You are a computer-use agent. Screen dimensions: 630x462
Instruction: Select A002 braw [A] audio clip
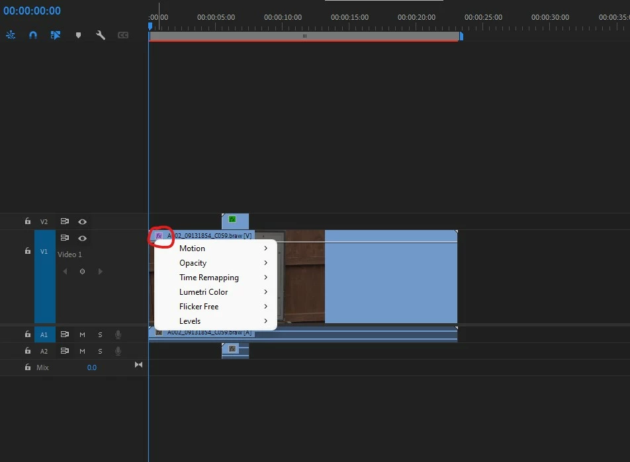[303, 334]
